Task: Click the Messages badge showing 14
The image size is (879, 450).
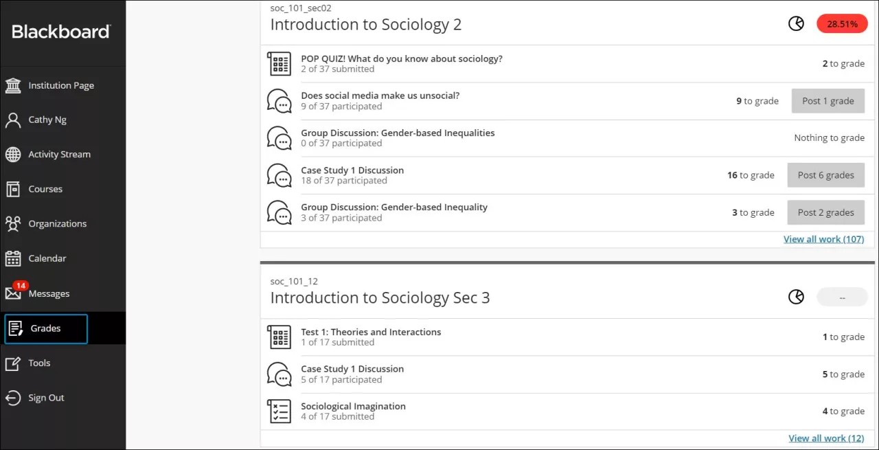Action: 21,285
